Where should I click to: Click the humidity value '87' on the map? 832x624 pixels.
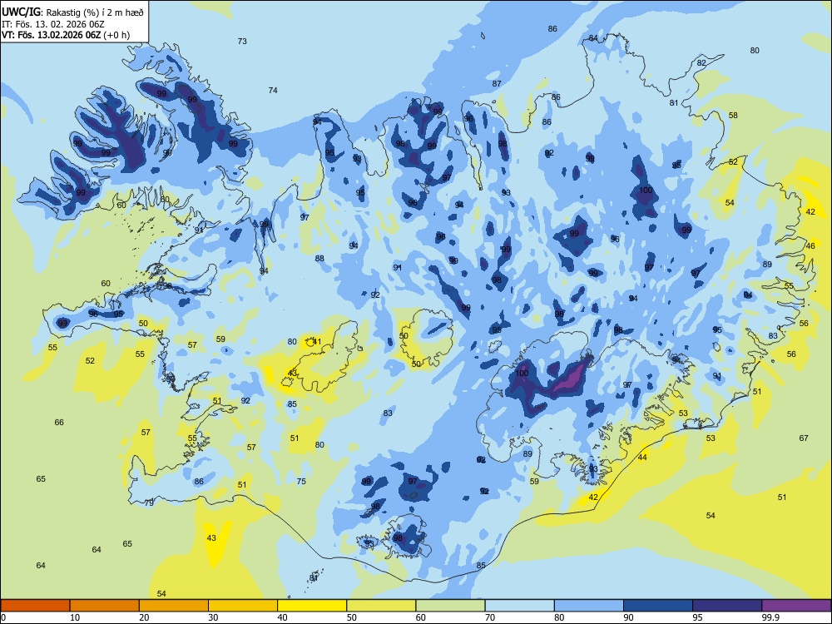pyautogui.click(x=497, y=83)
